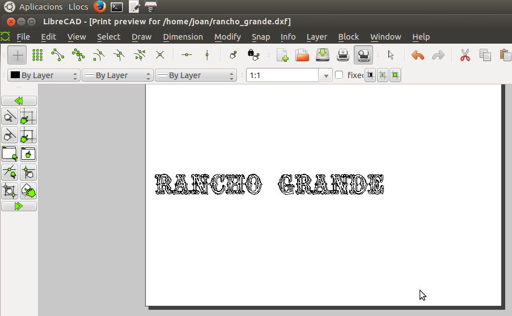Click the double right arrow forward button
The width and height of the screenshot is (512, 316).
coord(19,206)
